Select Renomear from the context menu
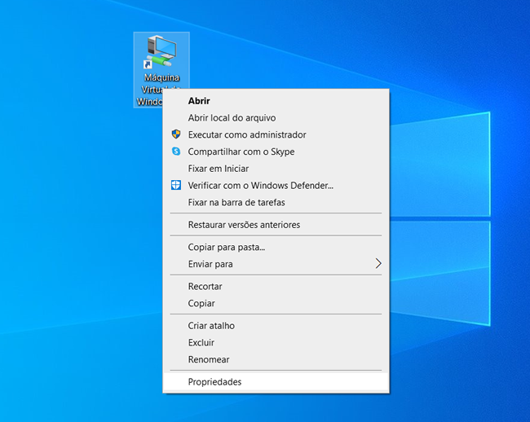 coord(209,359)
